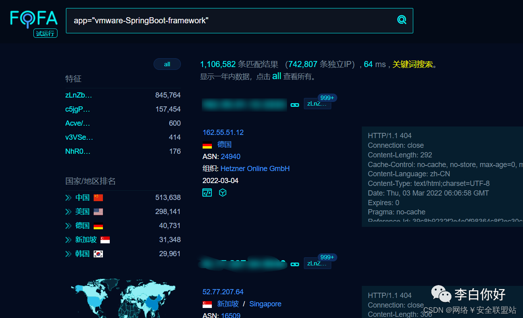Image resolution: width=523 pixels, height=318 pixels.
Task: Click the Singapore flag in country ranking
Action: pos(105,240)
